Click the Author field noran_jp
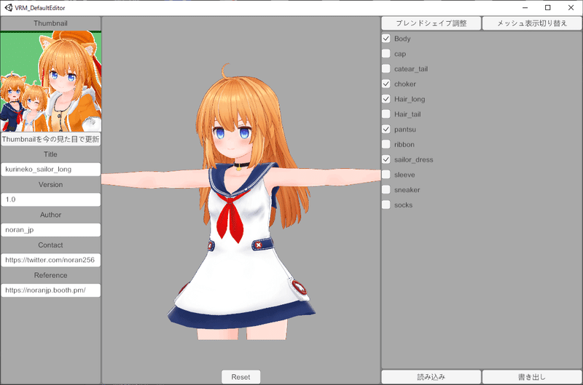 point(50,230)
